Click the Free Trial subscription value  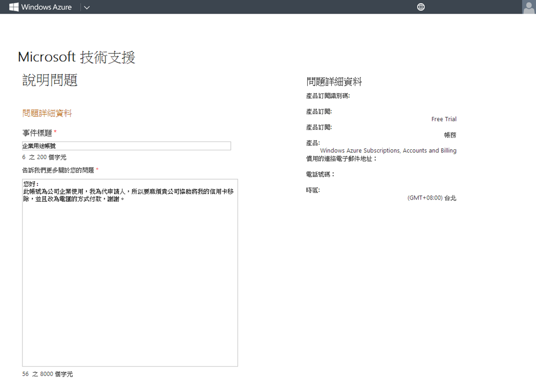(444, 119)
